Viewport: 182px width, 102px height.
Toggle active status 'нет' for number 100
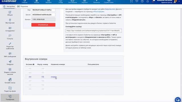[30, 69]
